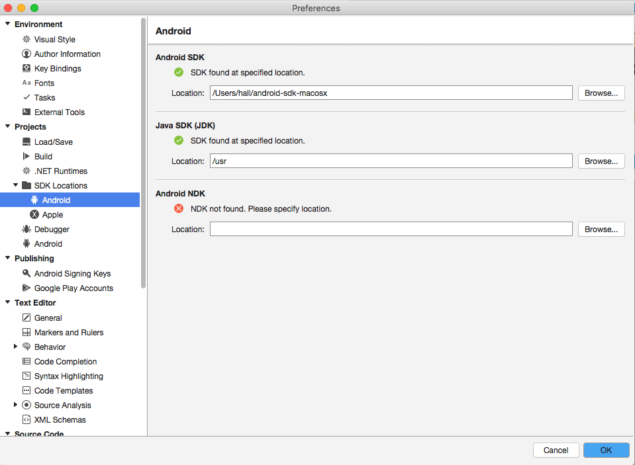Click the Key Bindings icon
The width and height of the screenshot is (635, 465).
point(26,69)
